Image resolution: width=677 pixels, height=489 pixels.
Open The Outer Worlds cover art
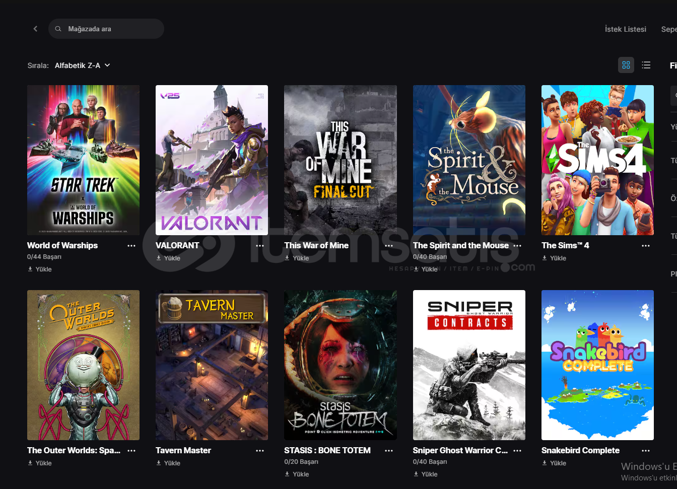click(x=83, y=365)
